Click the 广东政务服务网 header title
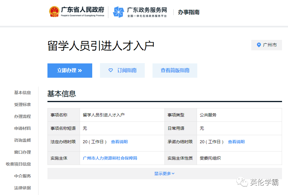 click(x=147, y=10)
